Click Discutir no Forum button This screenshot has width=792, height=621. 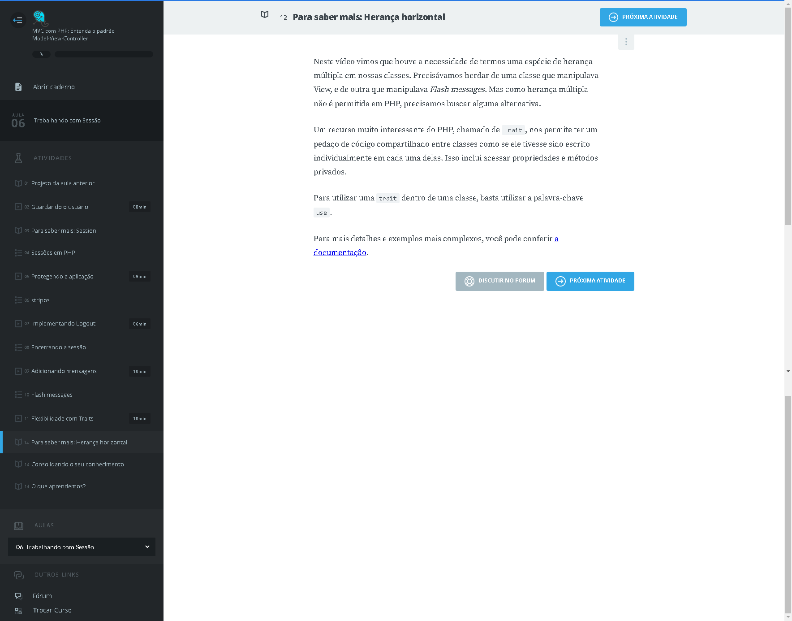pos(499,281)
